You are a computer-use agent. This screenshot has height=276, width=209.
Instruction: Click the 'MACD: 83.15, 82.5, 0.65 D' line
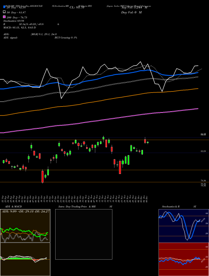point(20,28)
